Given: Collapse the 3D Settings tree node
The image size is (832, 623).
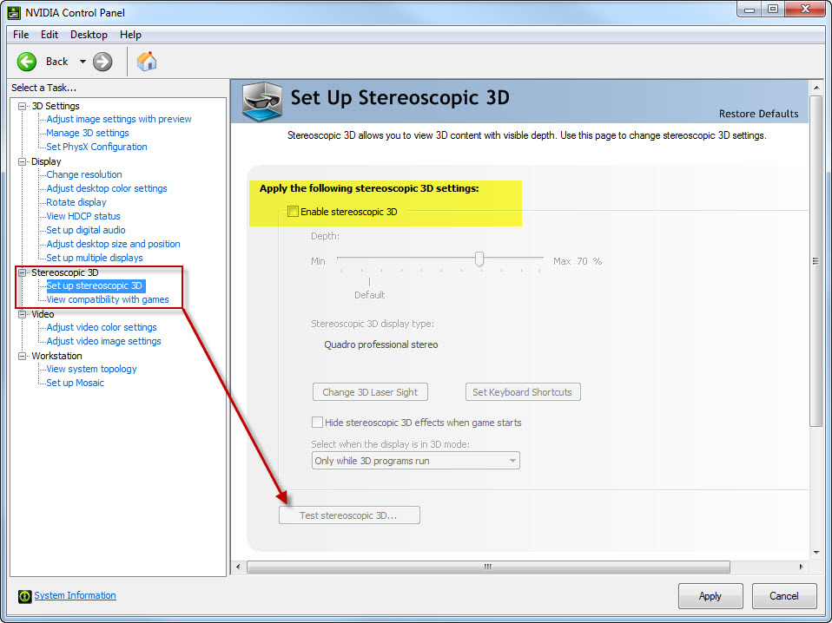Looking at the screenshot, I should tap(23, 106).
